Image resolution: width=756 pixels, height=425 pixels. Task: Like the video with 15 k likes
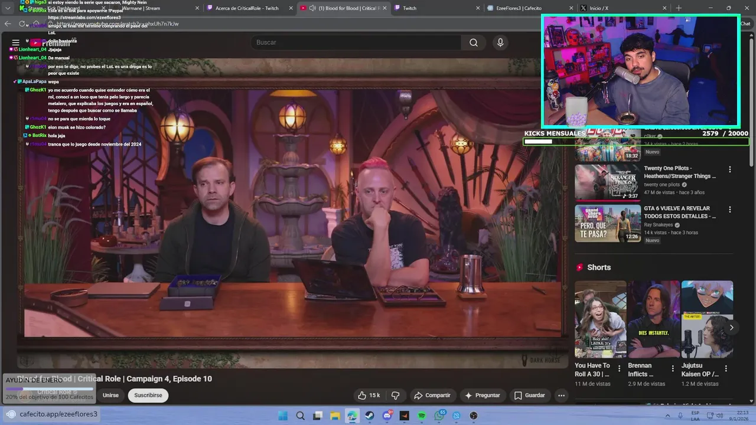coord(369,395)
